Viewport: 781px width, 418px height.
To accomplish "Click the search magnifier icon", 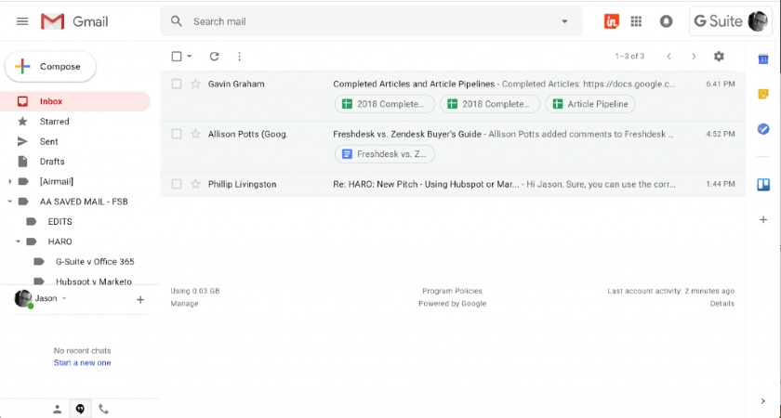I will (177, 20).
